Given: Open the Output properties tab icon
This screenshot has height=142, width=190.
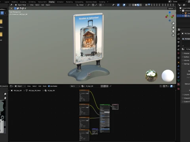Looking at the screenshot, I should [x=179, y=42].
